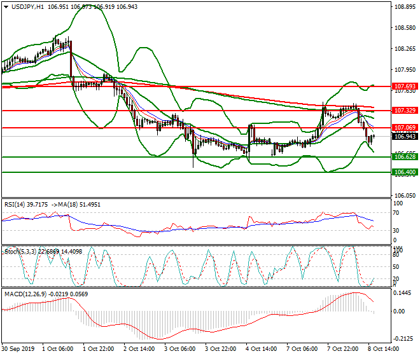The image size is (420, 356).
Task: Select the USDJPY,H1 chart title text
Action: point(27,7)
